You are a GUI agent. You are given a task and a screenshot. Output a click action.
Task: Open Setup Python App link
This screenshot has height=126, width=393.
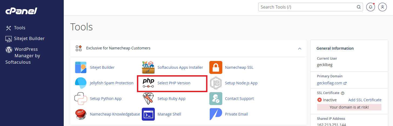[106, 99]
